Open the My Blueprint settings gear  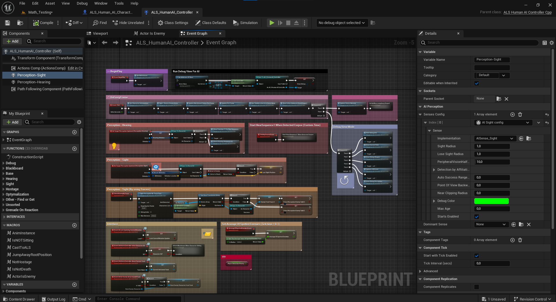(x=79, y=122)
